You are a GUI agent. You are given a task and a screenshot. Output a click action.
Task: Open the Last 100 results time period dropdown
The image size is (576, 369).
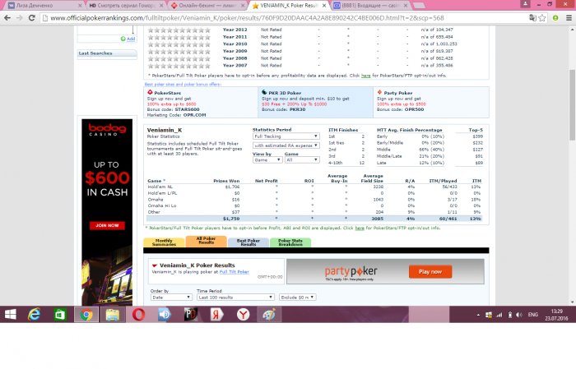(x=235, y=298)
